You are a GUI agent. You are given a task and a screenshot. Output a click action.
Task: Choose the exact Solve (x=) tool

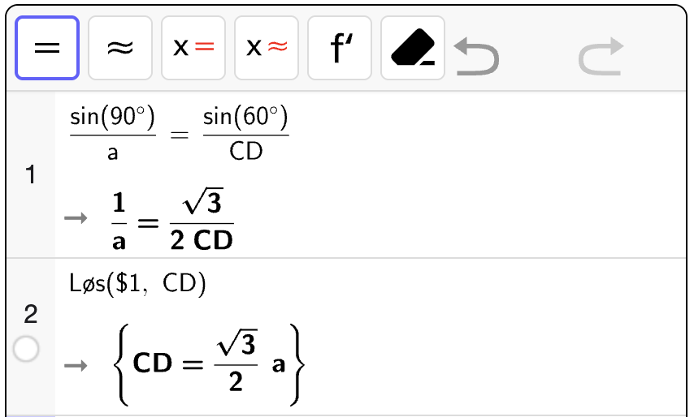coord(193,48)
